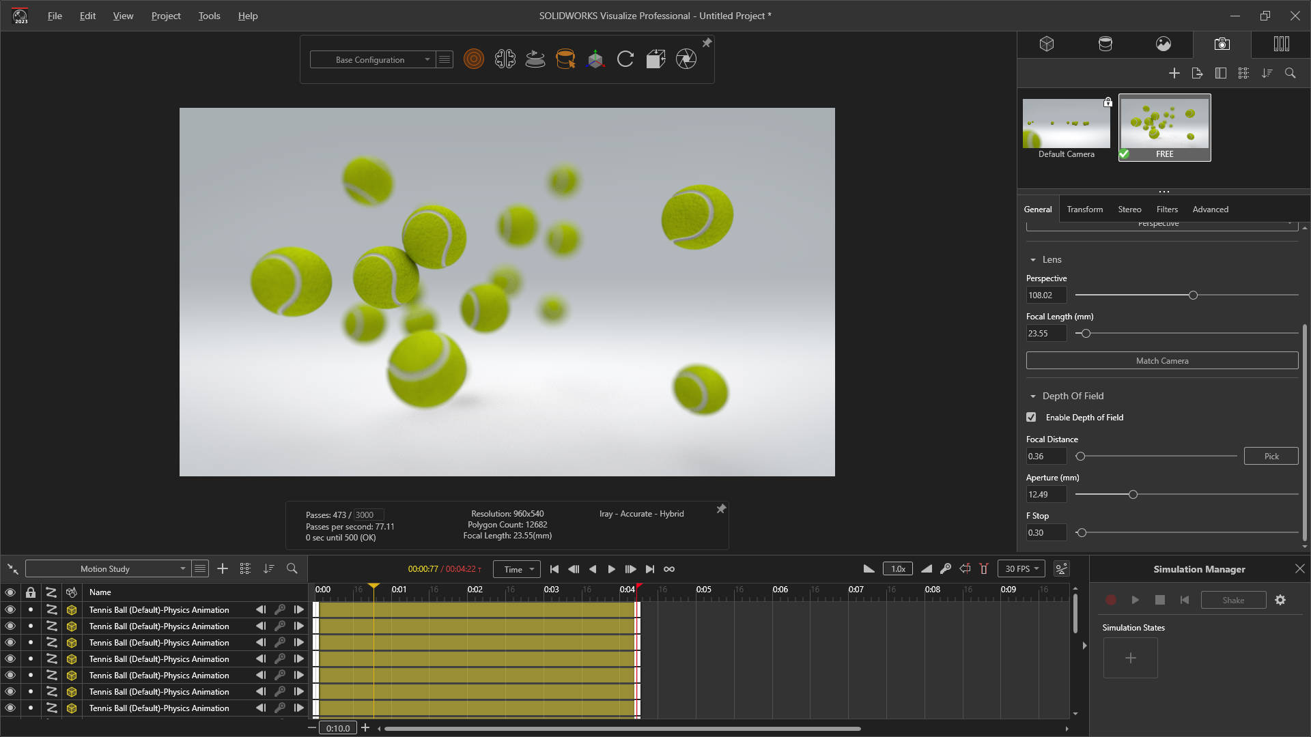Click the brain-shaped AI denoiser icon
This screenshot has width=1311, height=737.
(x=505, y=59)
